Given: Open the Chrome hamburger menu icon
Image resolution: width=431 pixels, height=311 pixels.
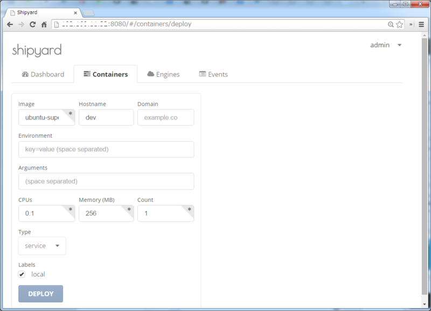Looking at the screenshot, I should coord(422,24).
